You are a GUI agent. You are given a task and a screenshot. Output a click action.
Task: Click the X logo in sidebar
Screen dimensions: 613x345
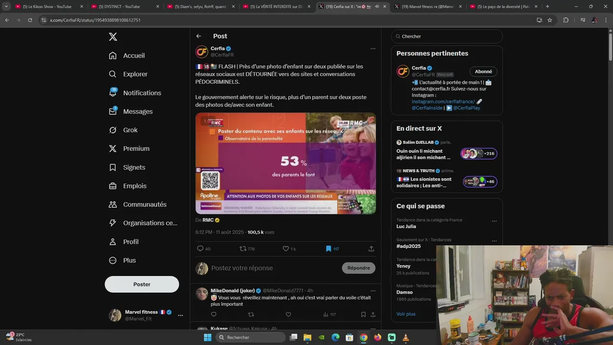113,37
